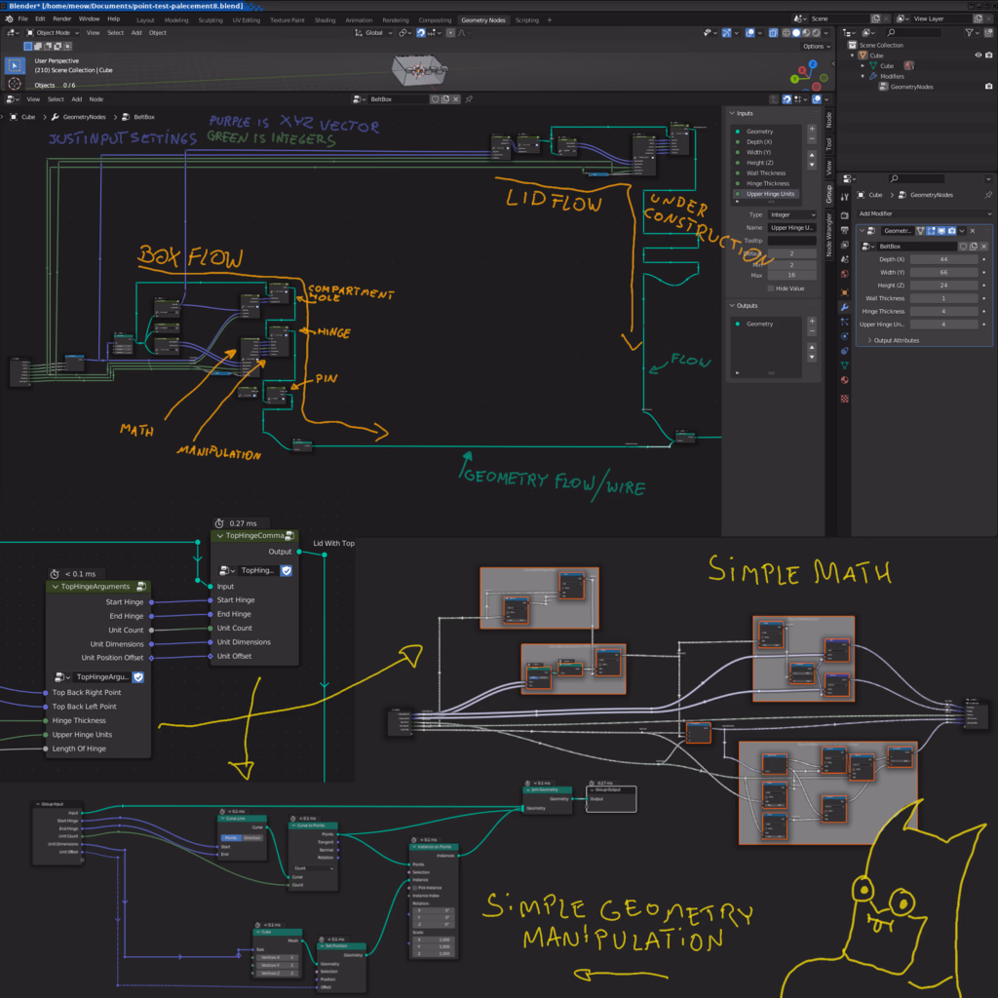Expand the Output Attributes section

[x=895, y=340]
